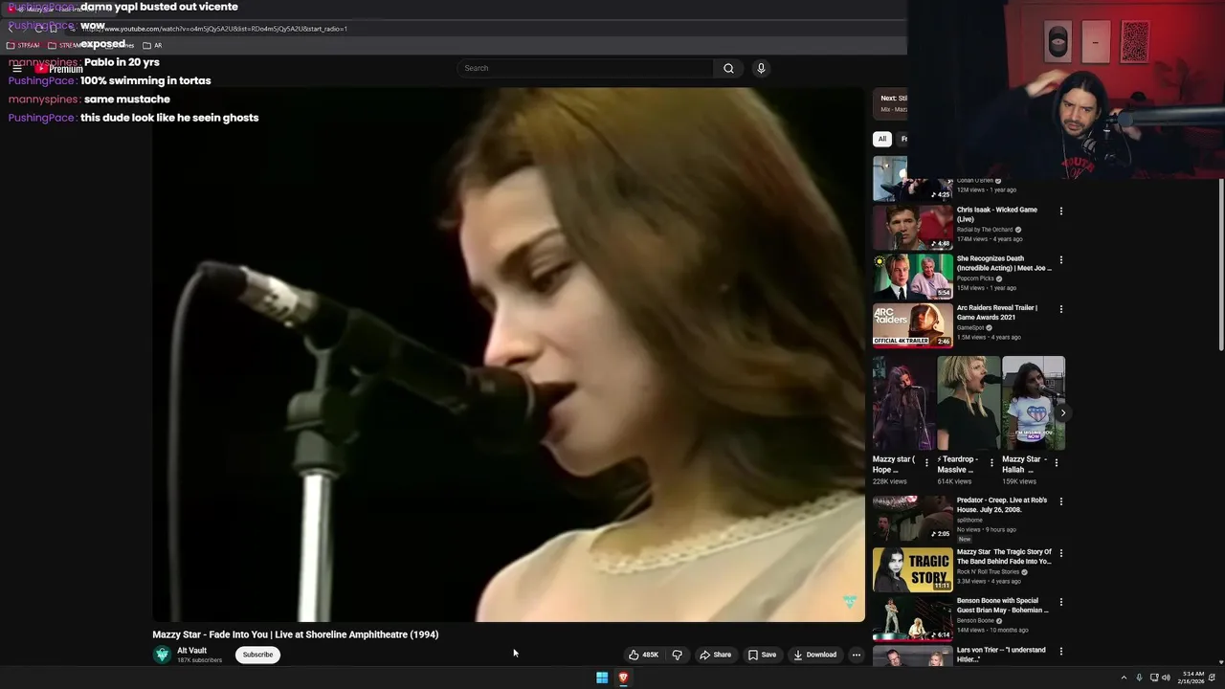Viewport: 1225px width, 689px height.
Task: Click the Brave browser taskbar icon
Action: point(623,678)
